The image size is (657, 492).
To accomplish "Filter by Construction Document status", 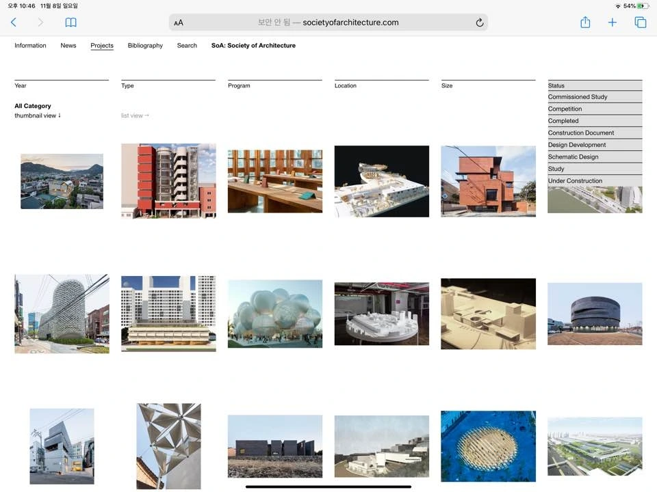I will [595, 133].
